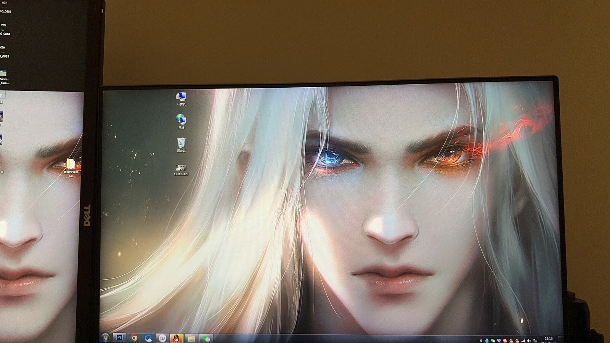
Task: Open the 网络 (Network) desktop icon
Action: (x=181, y=122)
